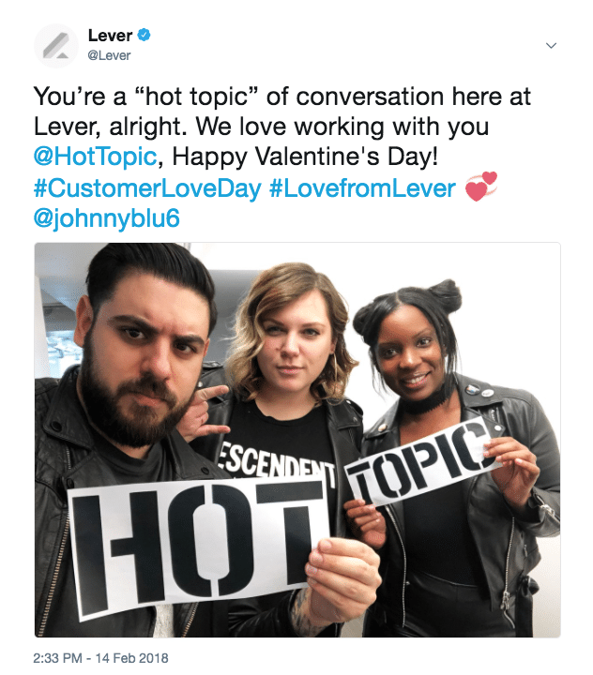Open the @johnnyblu6 profile mention
The image size is (593, 675).
(106, 218)
